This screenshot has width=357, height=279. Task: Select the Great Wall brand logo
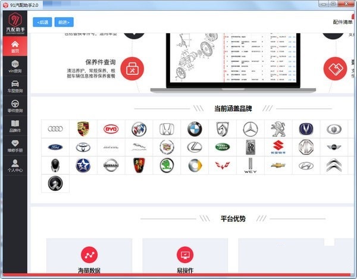tap(334, 129)
